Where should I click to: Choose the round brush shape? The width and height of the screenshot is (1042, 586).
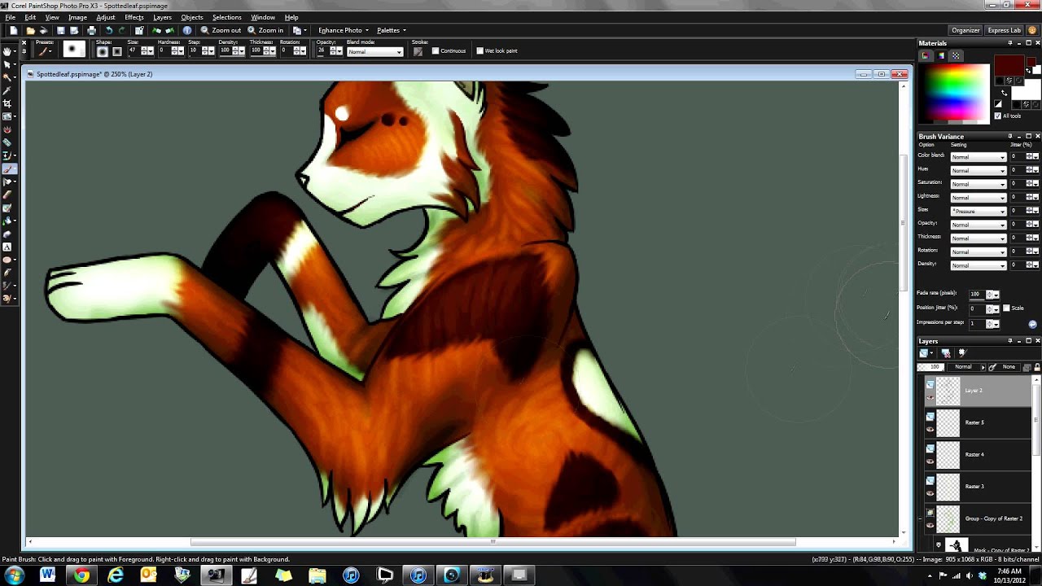tap(103, 51)
